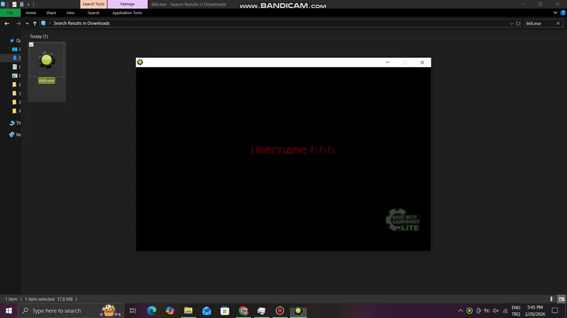Select Network in navigation pane
This screenshot has width=567, height=318.
point(15,134)
